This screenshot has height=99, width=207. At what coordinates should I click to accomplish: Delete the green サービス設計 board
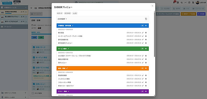tap(146, 49)
